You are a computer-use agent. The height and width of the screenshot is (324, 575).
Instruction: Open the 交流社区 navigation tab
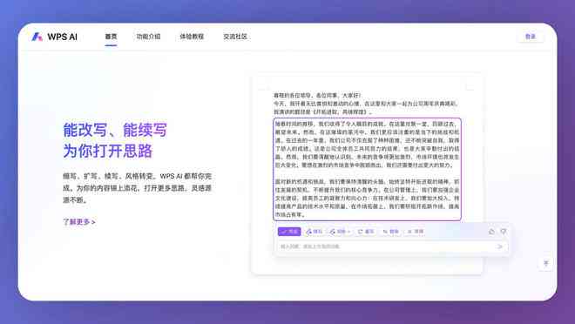[235, 37]
